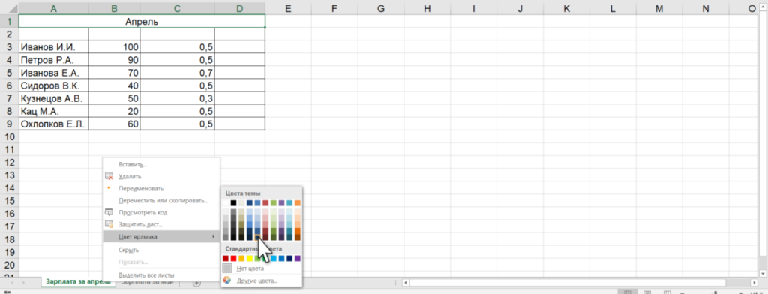Pick the black theme color swatch
The height and width of the screenshot is (294, 768).
tap(234, 202)
